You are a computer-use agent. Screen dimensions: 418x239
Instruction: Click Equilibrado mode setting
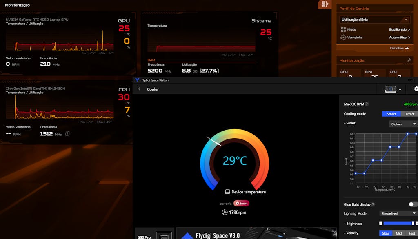[399, 29]
